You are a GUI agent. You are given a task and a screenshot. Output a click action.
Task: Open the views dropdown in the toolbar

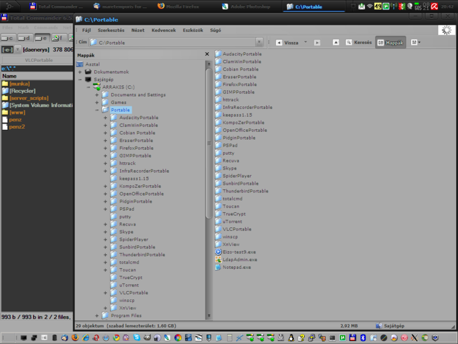coord(415,43)
